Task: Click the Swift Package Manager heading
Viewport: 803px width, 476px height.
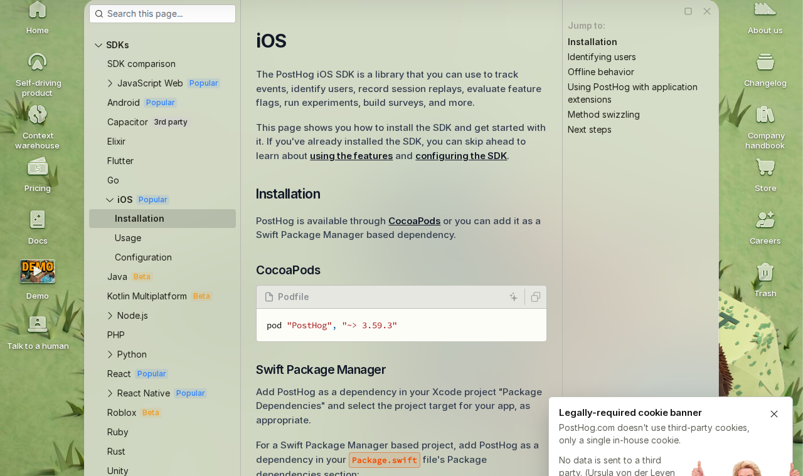Action: 321,370
